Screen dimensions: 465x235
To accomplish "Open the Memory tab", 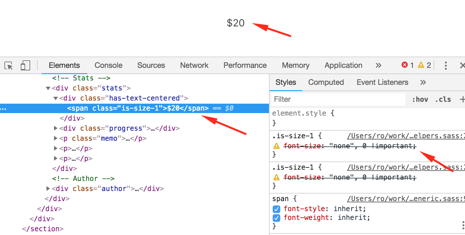I will pyautogui.click(x=296, y=65).
